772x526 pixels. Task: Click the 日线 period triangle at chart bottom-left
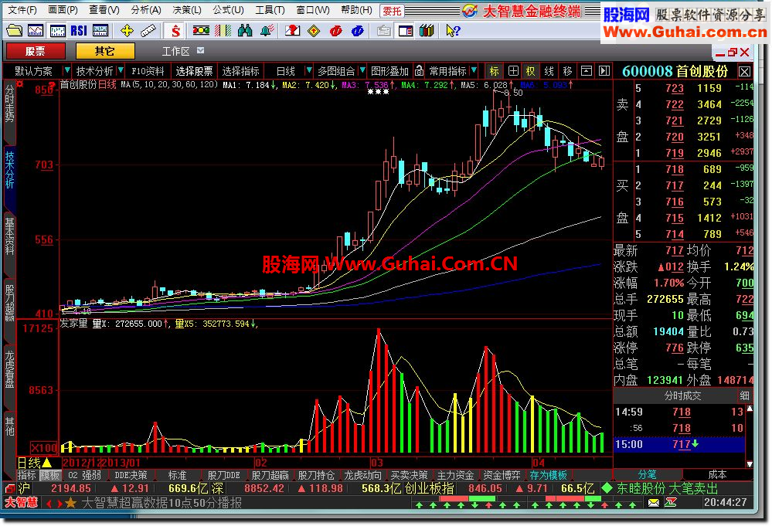[47, 463]
